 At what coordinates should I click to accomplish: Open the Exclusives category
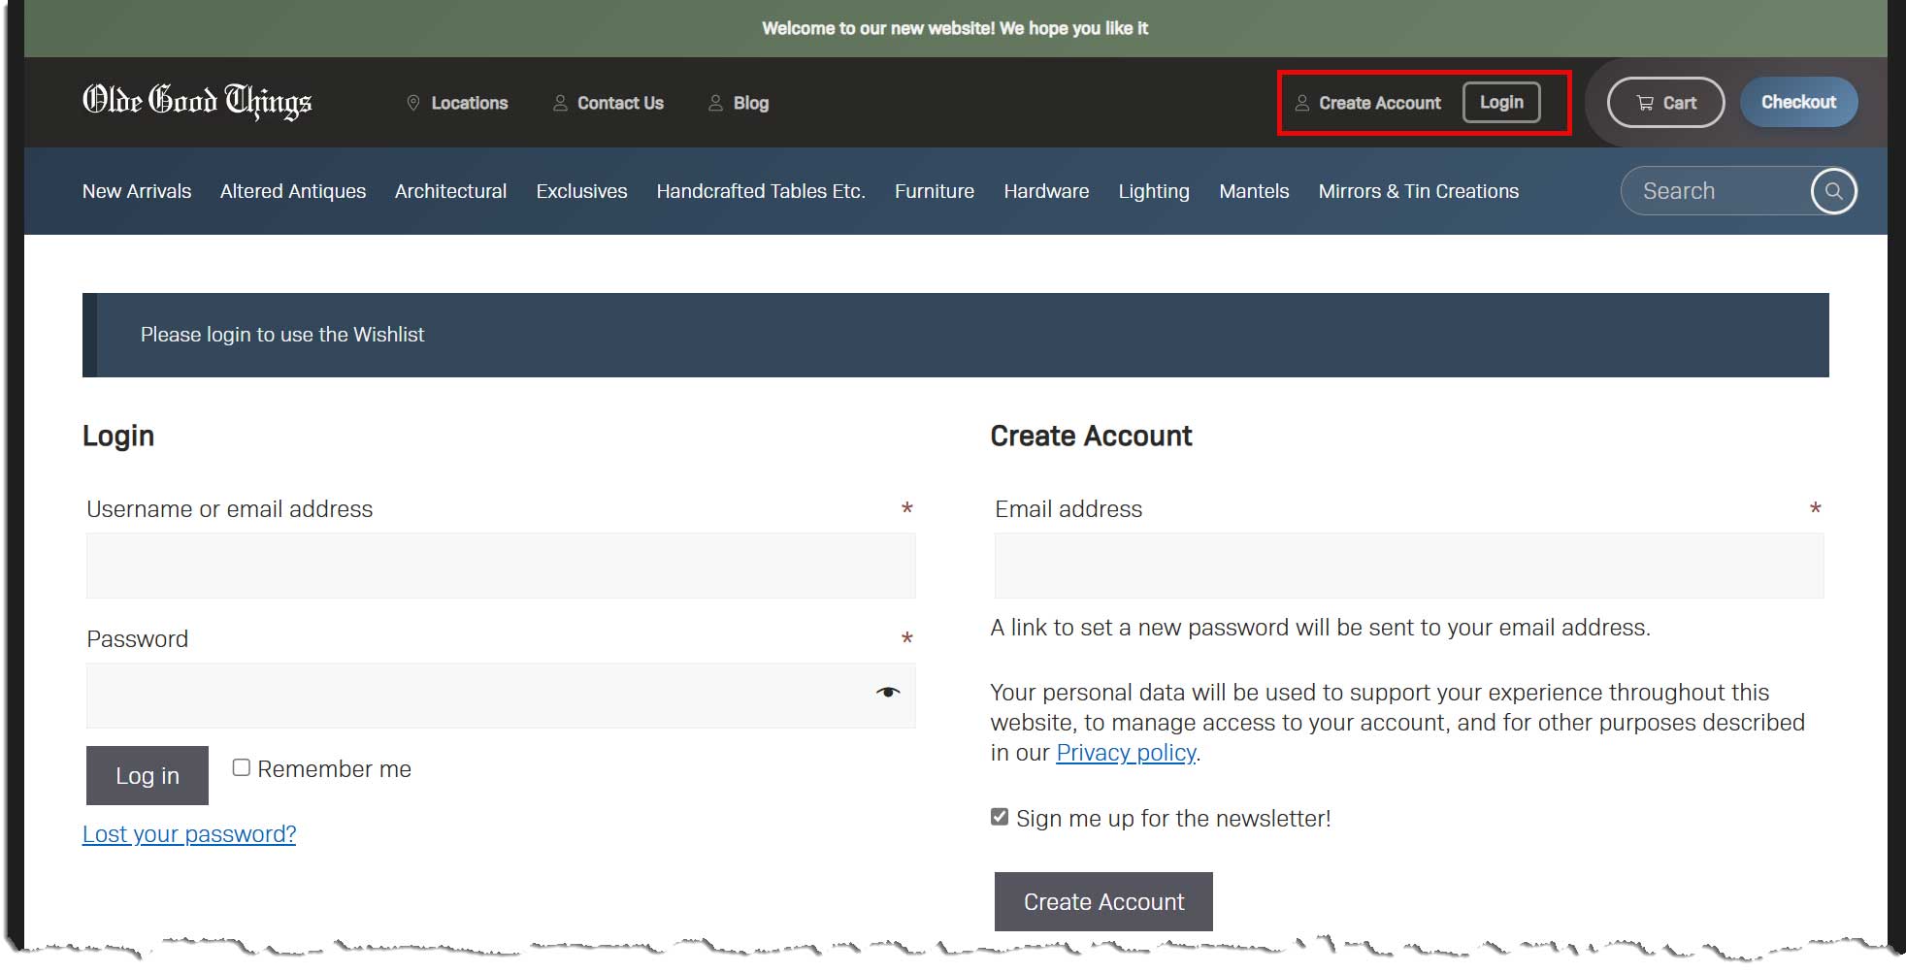(581, 191)
